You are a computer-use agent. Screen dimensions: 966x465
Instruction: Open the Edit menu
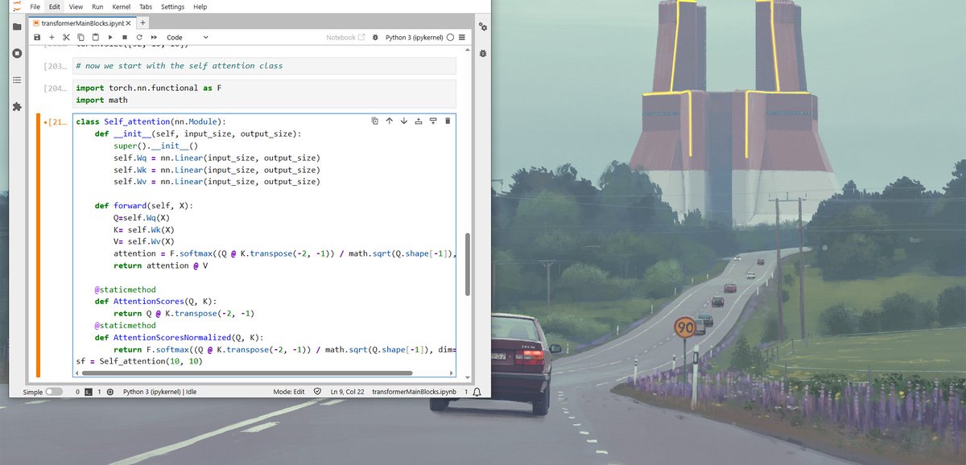pyautogui.click(x=54, y=6)
